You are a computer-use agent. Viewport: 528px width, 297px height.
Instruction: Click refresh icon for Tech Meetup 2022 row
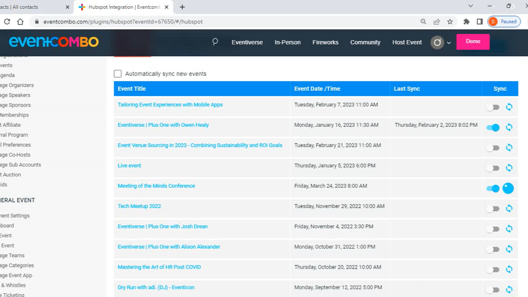(x=509, y=209)
